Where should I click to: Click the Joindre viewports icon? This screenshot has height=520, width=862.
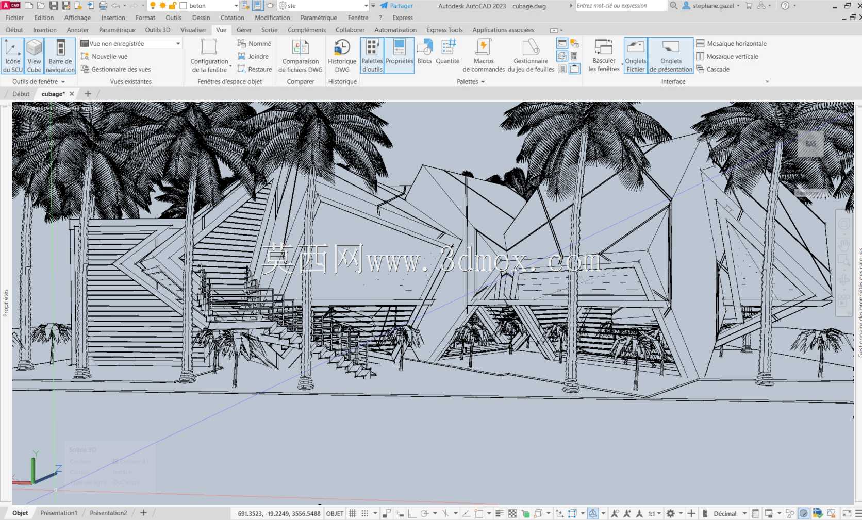tap(241, 56)
